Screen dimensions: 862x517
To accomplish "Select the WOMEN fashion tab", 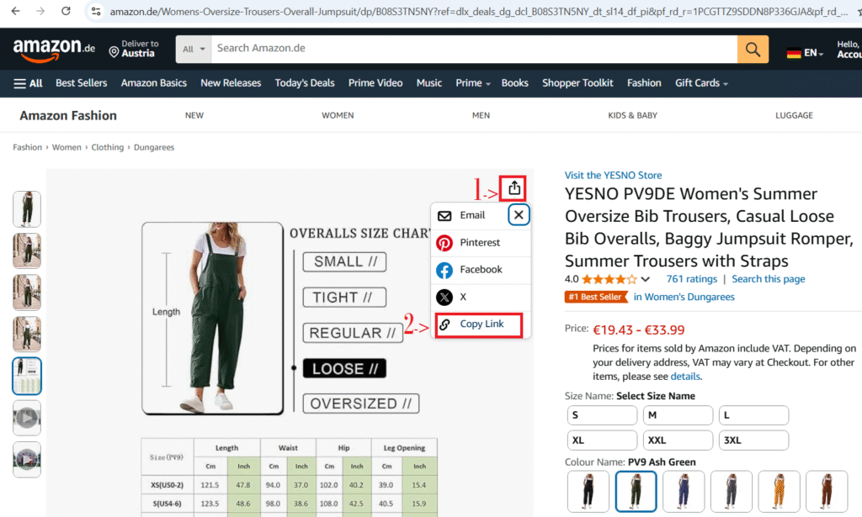I will coord(338,116).
